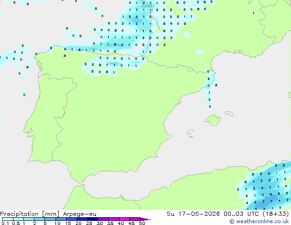Click the 20–25 mm dark blue swatch

coord(82,219)
